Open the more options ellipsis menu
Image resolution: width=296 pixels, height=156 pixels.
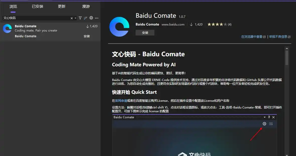tap(97, 18)
